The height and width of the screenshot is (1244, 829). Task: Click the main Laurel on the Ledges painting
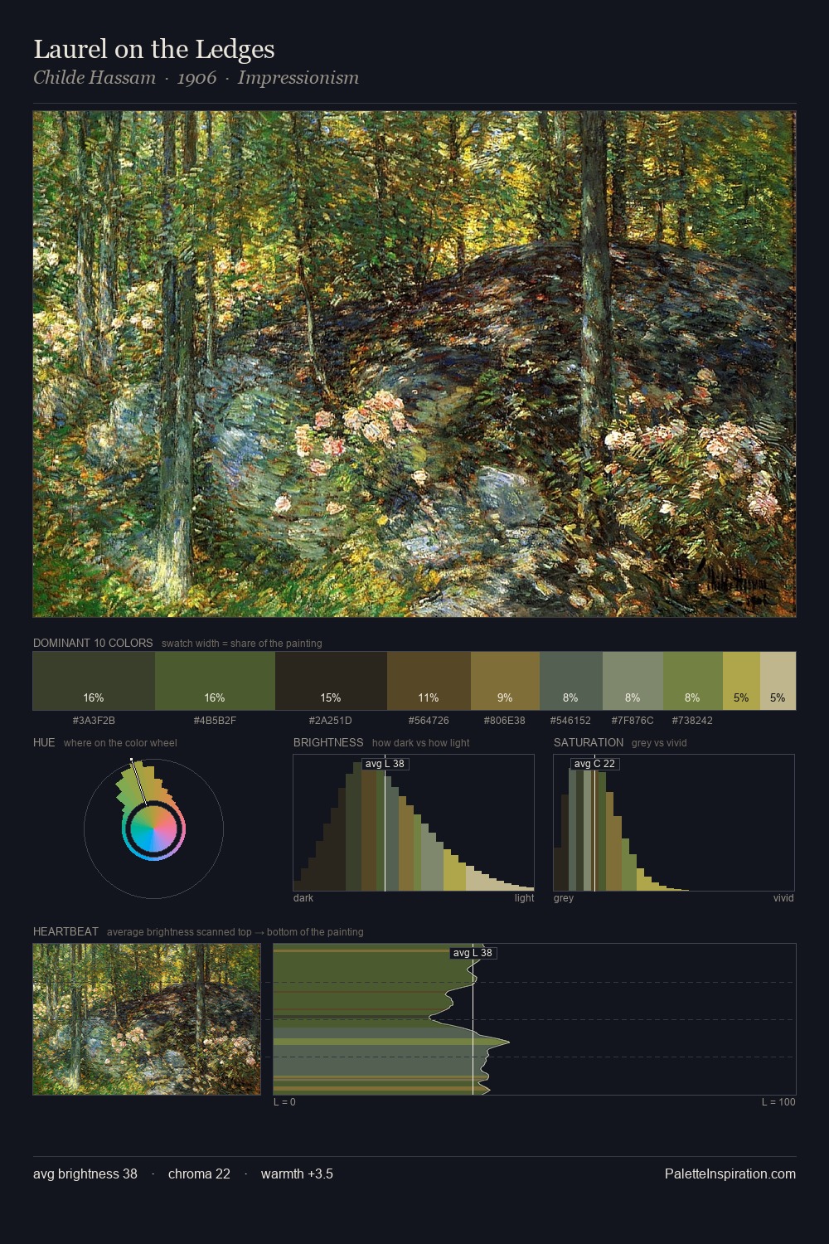pos(414,364)
